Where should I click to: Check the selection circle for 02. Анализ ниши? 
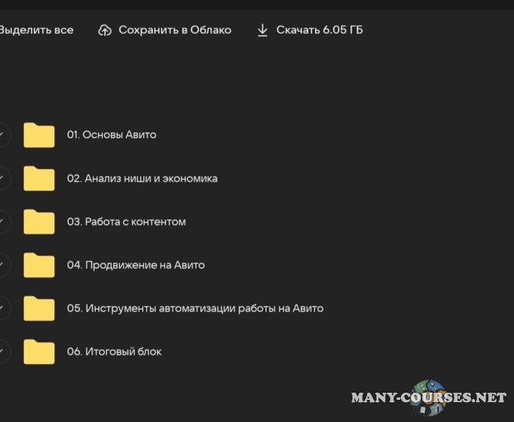pyautogui.click(x=3, y=178)
